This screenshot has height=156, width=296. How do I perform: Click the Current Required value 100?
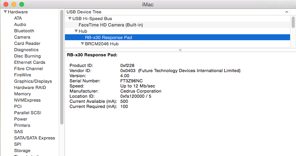(124, 106)
